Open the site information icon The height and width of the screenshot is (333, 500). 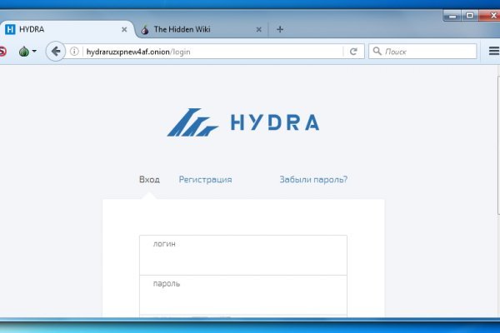pos(75,52)
